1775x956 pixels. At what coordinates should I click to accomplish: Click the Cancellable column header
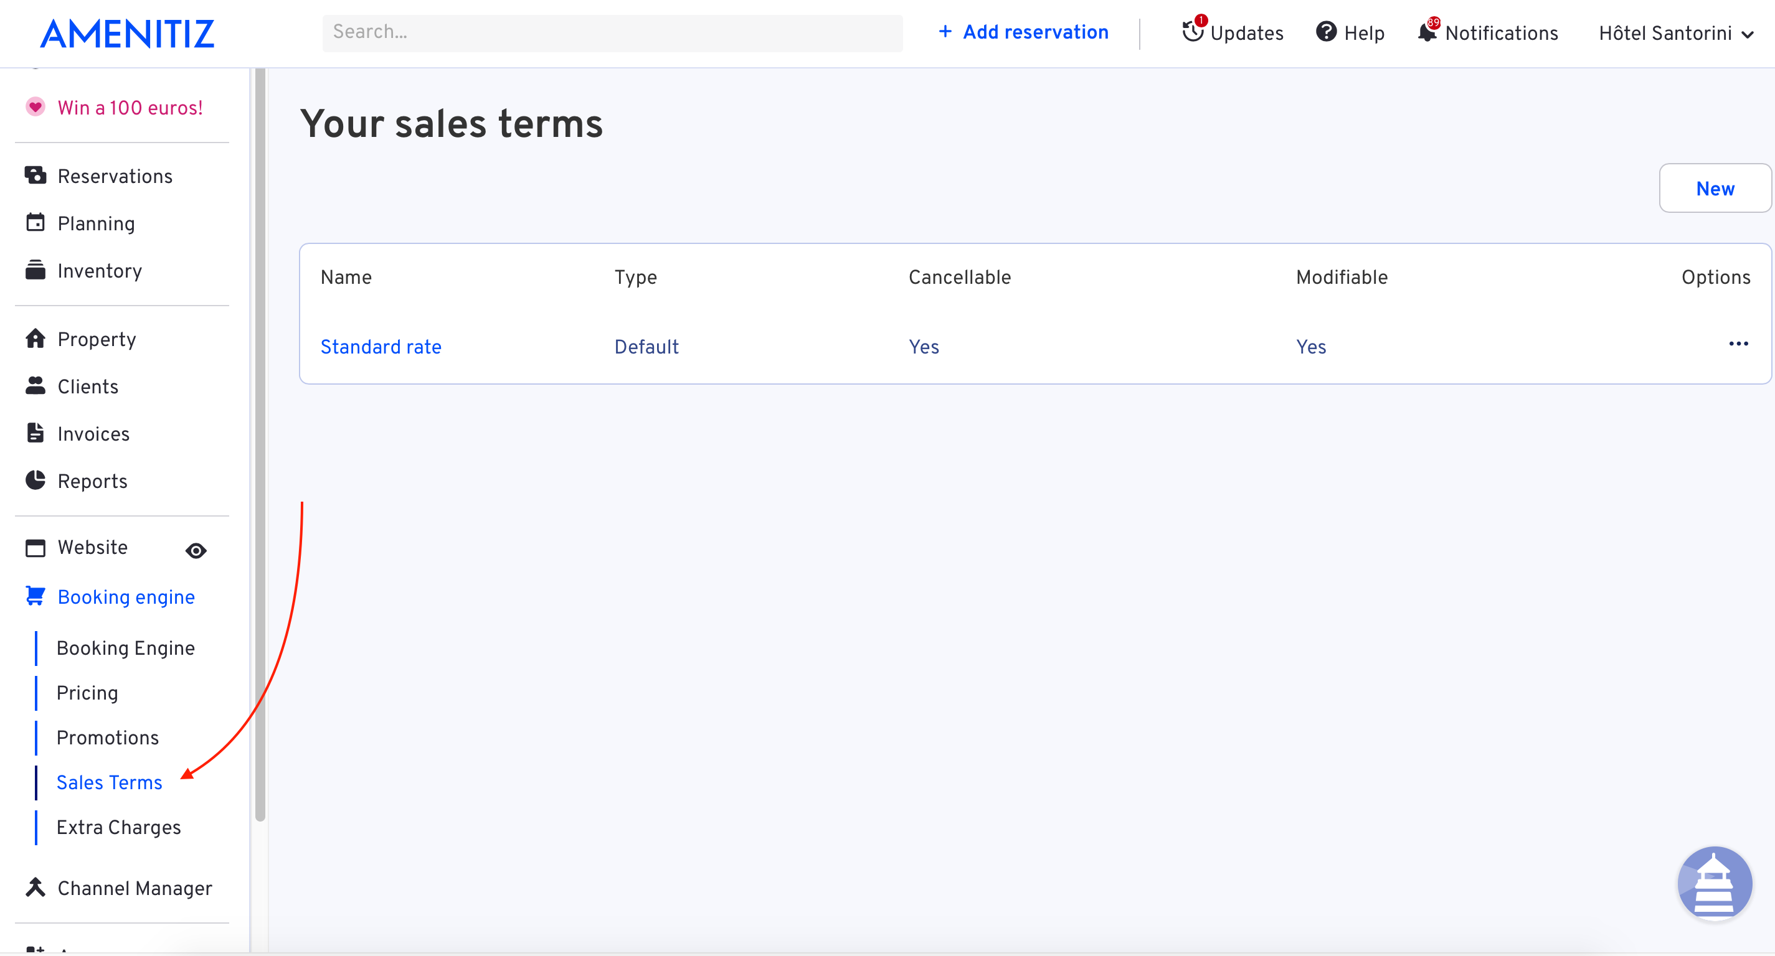coord(960,277)
